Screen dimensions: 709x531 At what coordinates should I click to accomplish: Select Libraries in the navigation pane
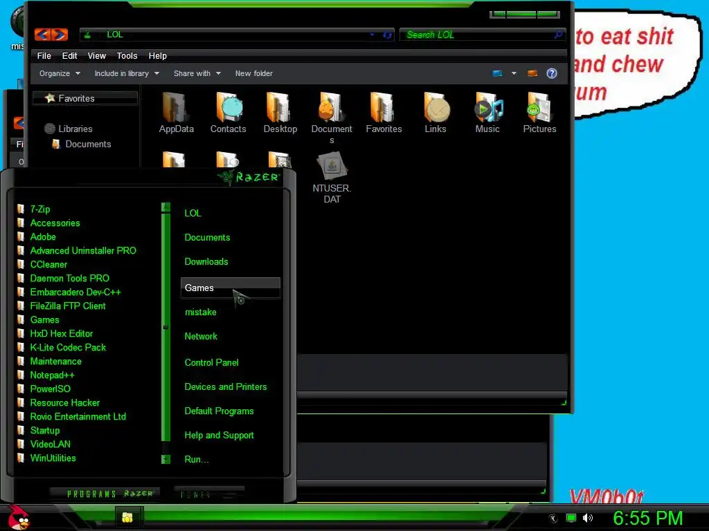[x=69, y=129]
